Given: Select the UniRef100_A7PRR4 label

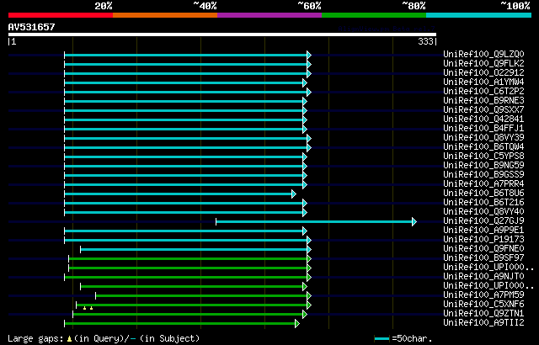Looking at the screenshot, I should 483,184.
